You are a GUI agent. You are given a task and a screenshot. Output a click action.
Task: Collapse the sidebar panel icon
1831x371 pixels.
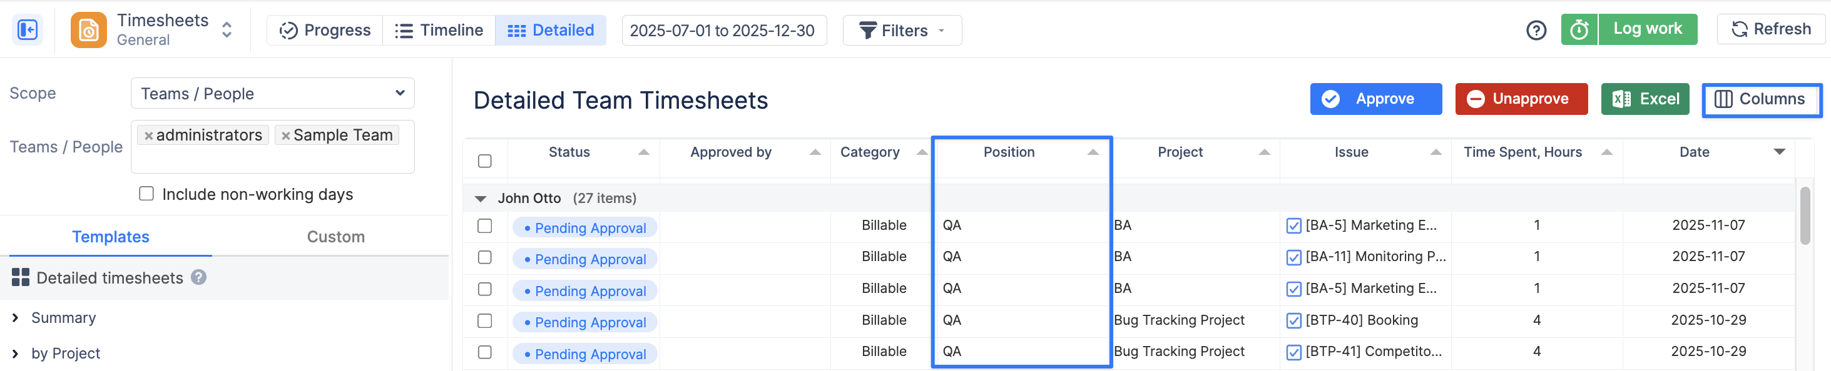27,30
